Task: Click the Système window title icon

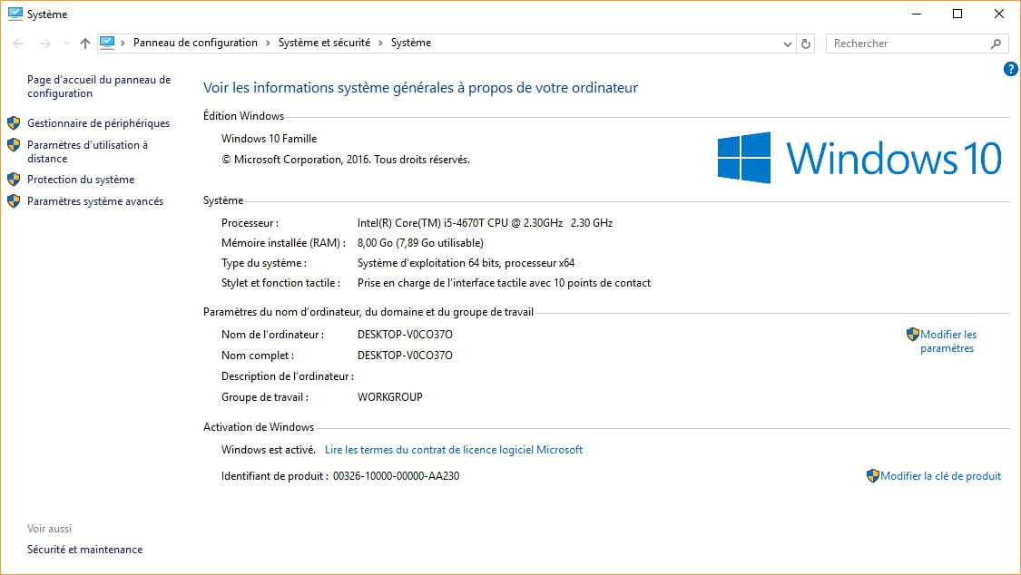Action: coord(15,14)
